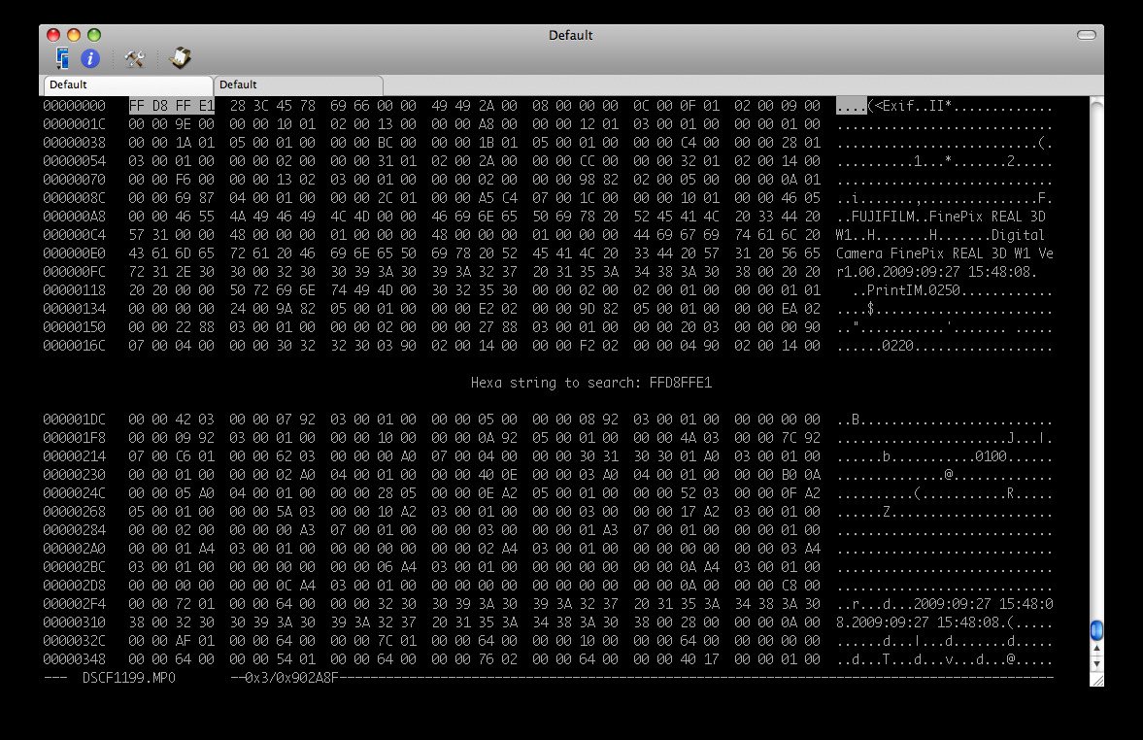The image size is (1143, 740).
Task: Click the offset 000000A8
Action: coord(74,217)
